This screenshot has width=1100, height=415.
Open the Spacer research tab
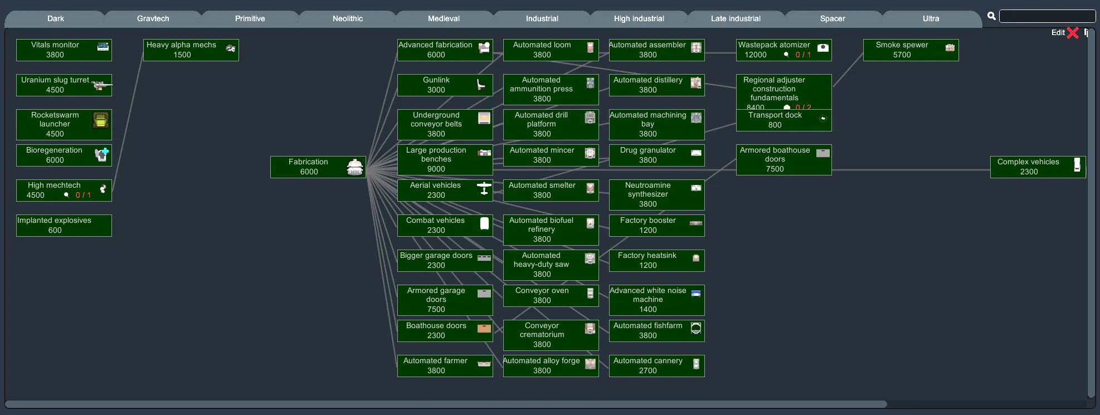(x=832, y=19)
